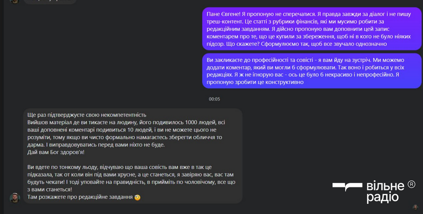Click the emoji after 'редакційне завдання'
This screenshot has height=214, width=423.
[137, 198]
